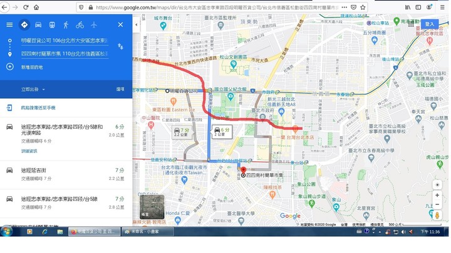Viewport: 451px width, 253px height.
Task: Click the 6 分 route label on map
Action: (x=222, y=132)
